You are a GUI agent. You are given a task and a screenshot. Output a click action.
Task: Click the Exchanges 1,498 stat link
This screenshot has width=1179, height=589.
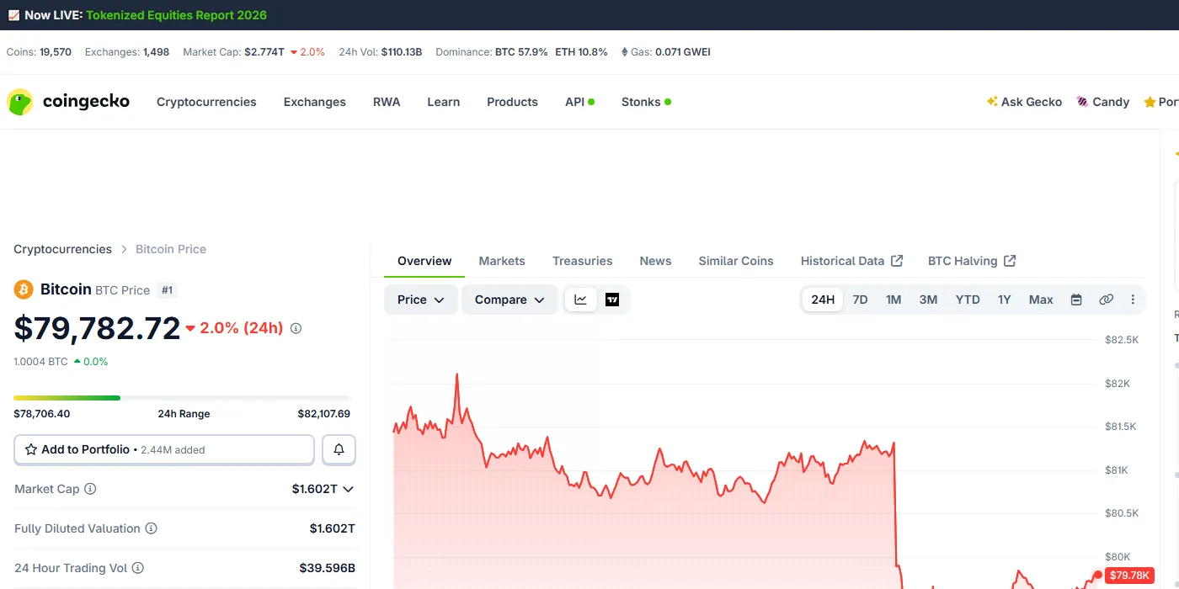tap(127, 52)
